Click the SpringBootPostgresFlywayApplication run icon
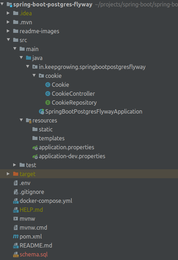The image size is (178, 260). click(x=41, y=111)
